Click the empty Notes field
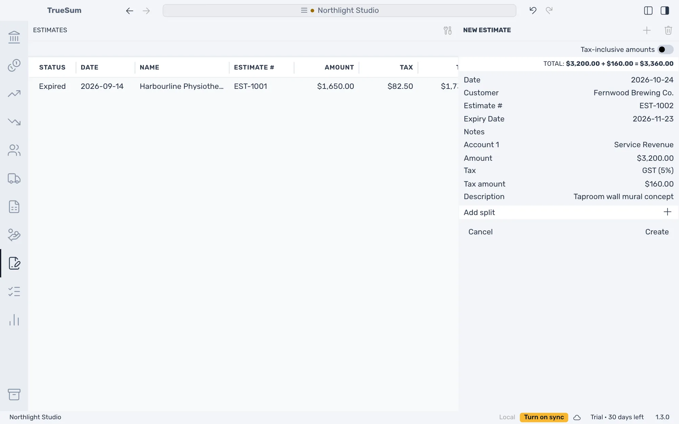 [x=569, y=132]
